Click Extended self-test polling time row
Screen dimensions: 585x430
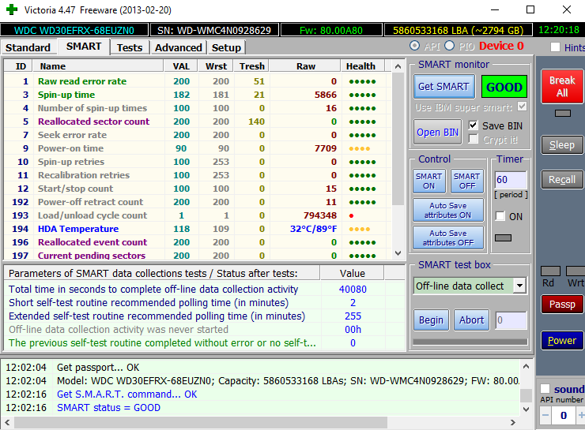tap(204, 316)
